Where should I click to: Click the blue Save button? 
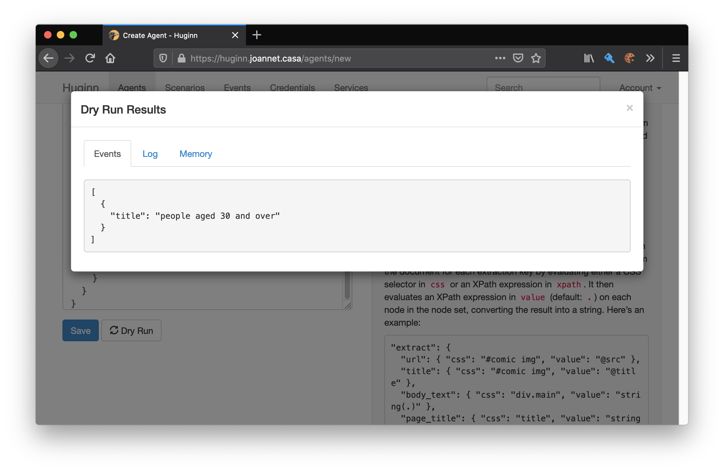coord(81,331)
